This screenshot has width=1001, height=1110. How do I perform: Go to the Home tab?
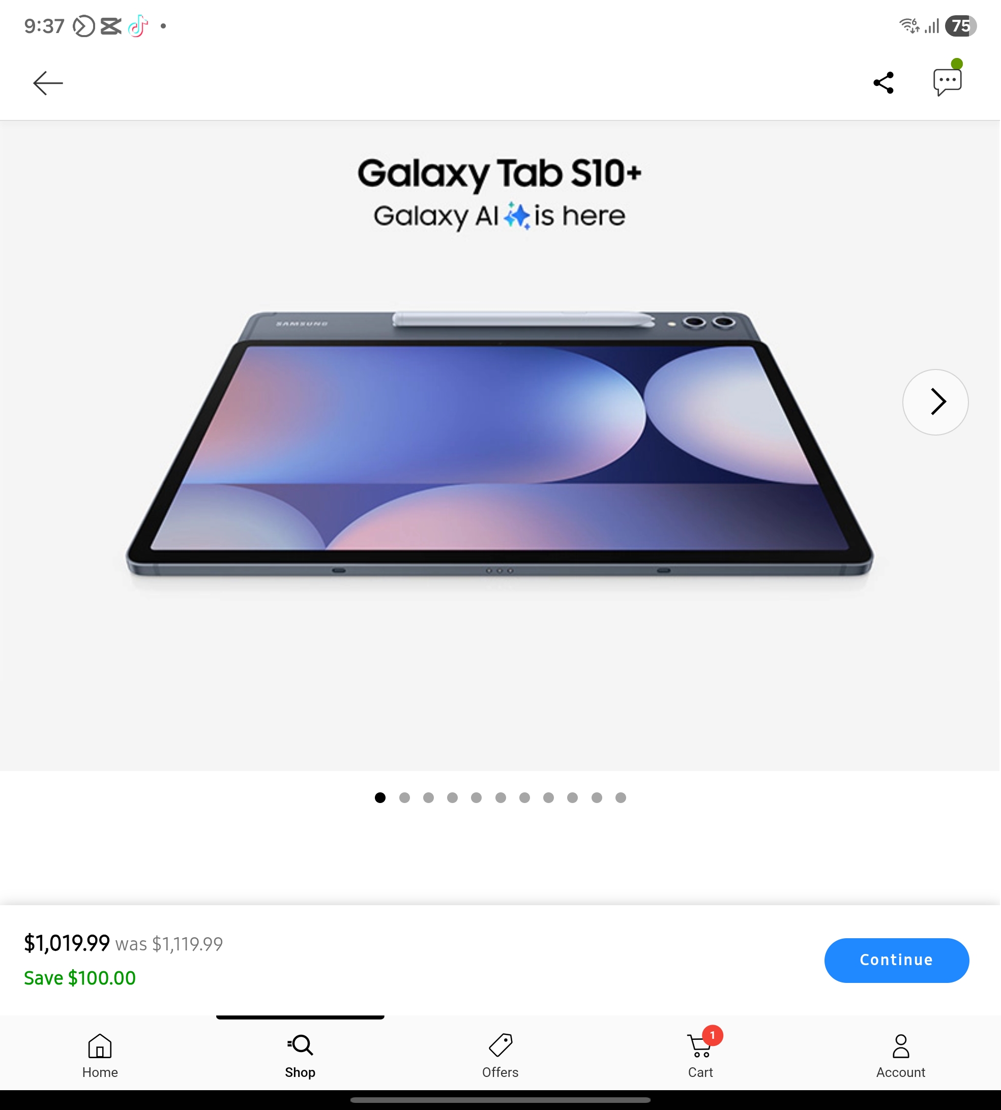point(100,1056)
